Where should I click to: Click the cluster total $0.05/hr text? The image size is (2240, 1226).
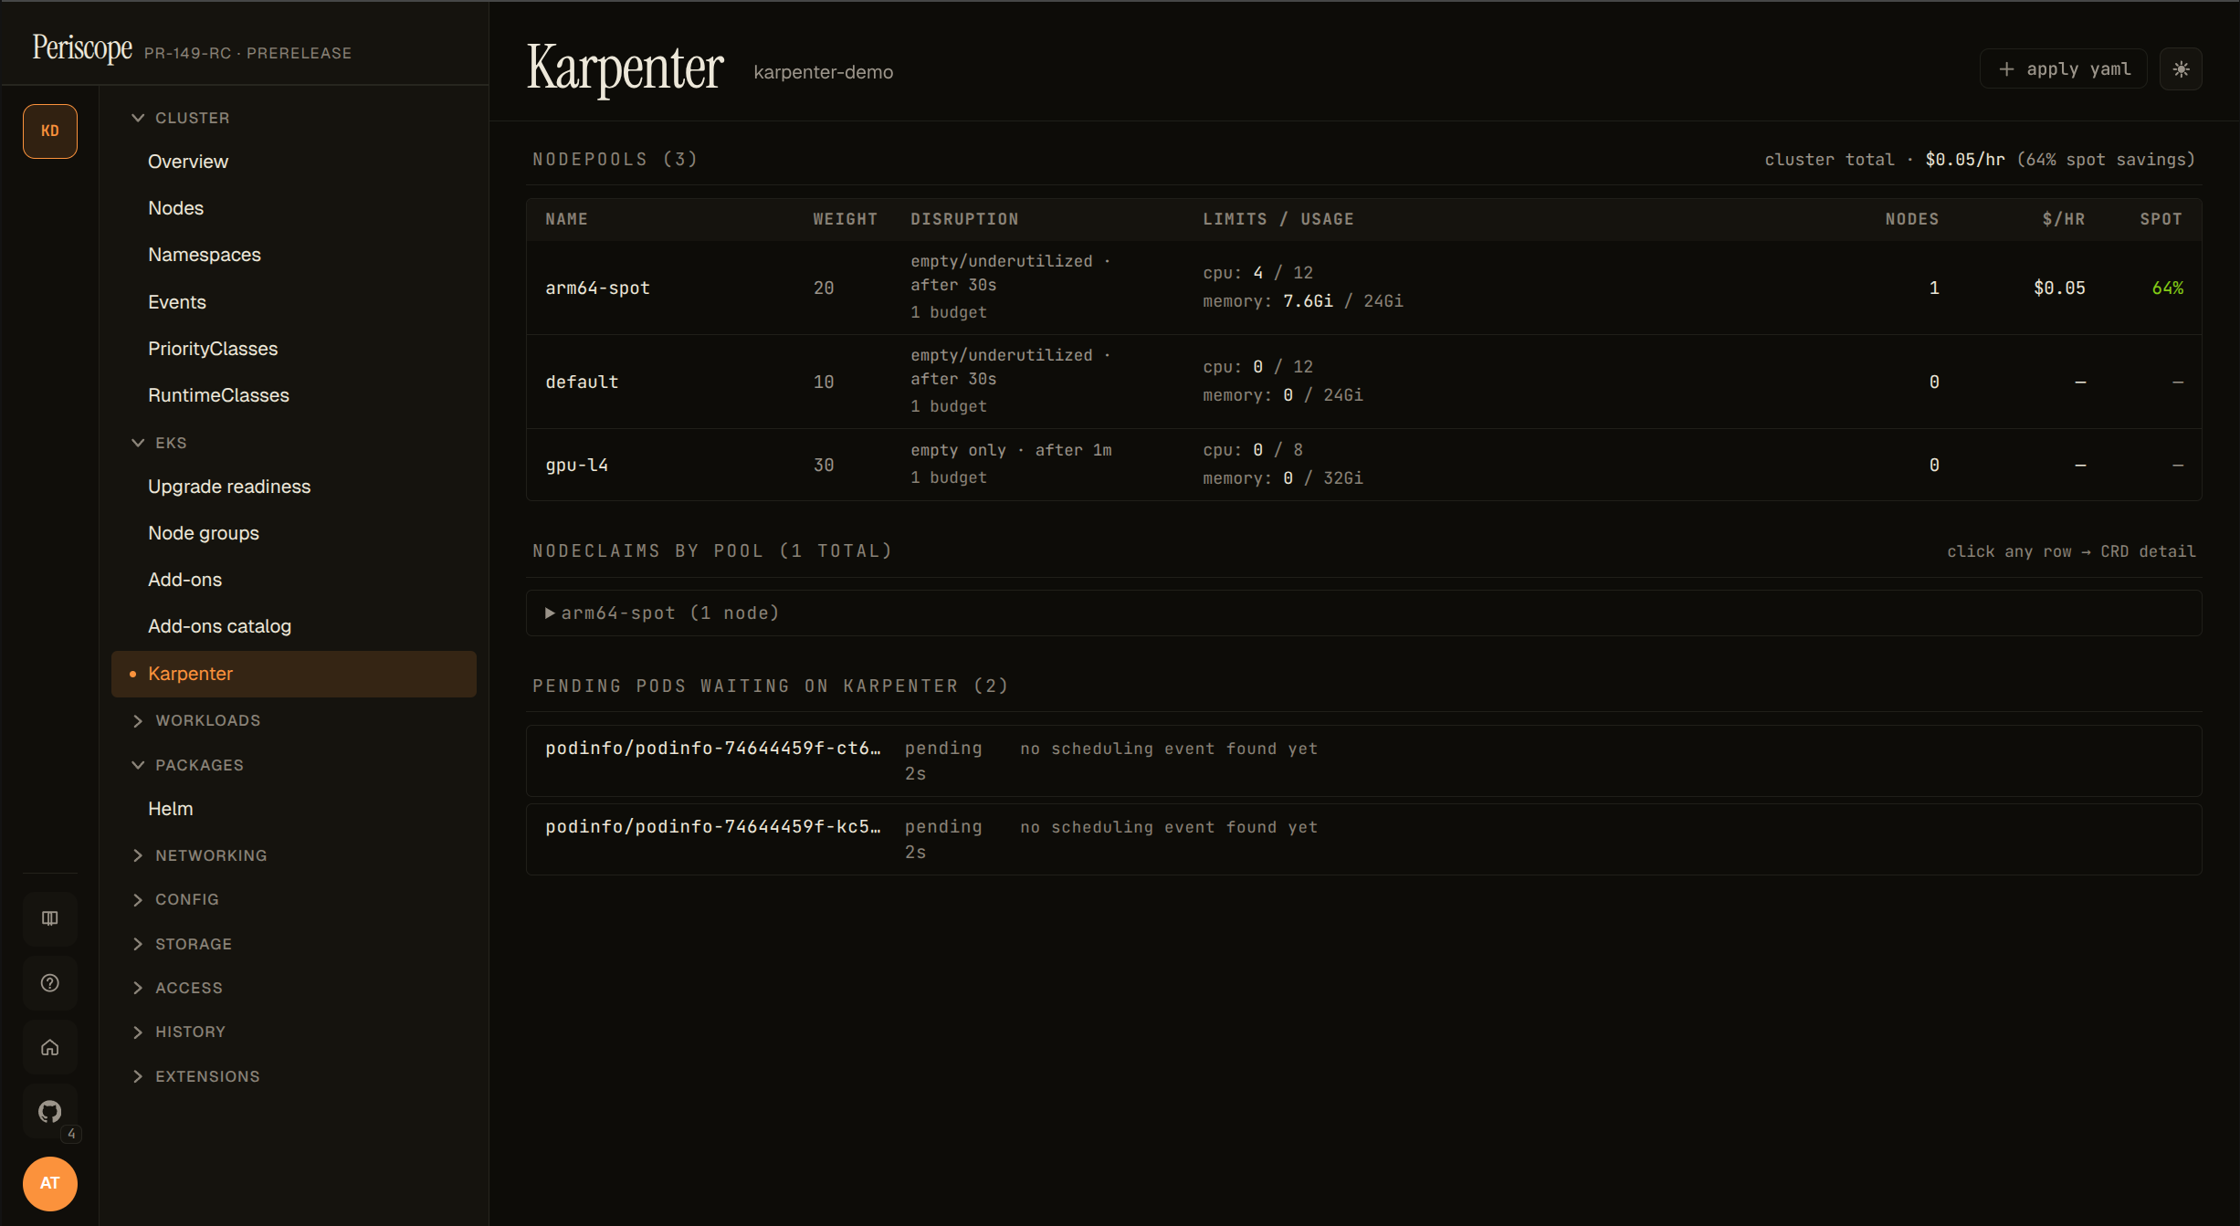1965,160
